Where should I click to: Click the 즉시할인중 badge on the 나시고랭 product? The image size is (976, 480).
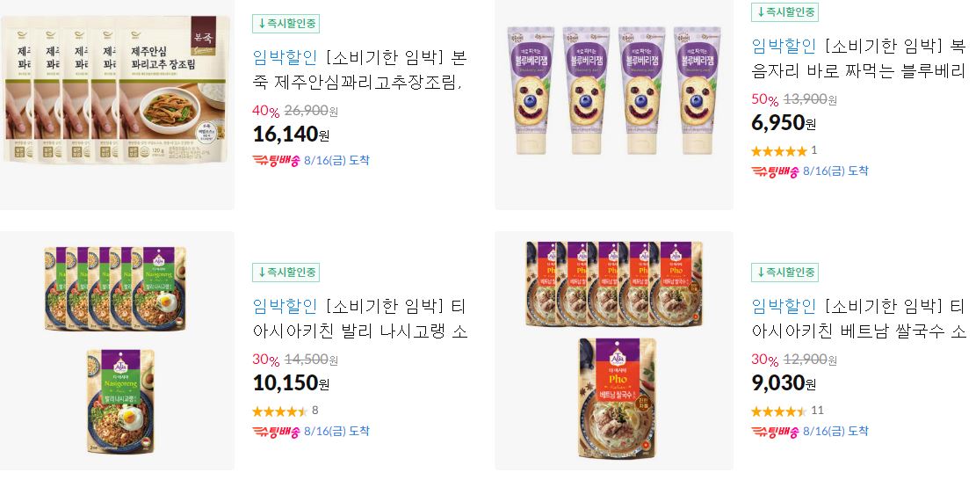tap(286, 272)
